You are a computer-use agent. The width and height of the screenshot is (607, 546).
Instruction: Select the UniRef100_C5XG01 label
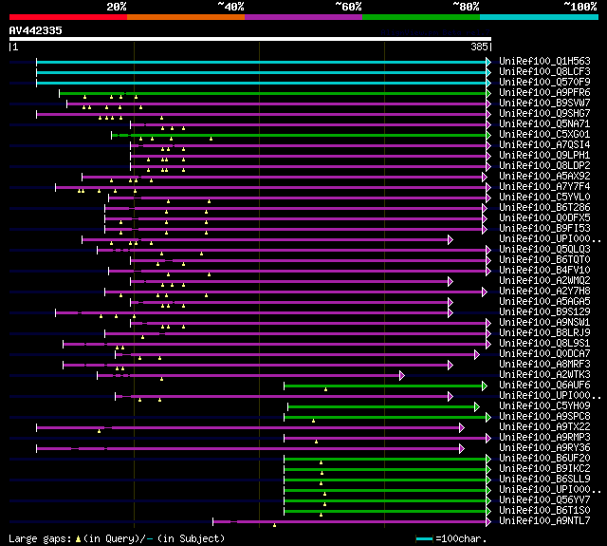pyautogui.click(x=544, y=135)
